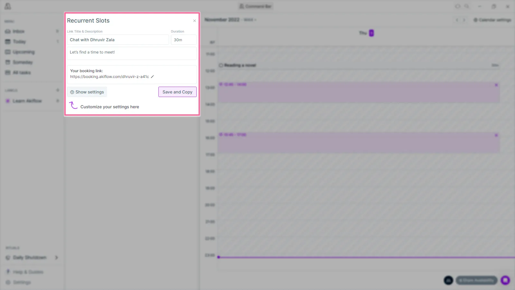
Task: Remove the 12:45 availability slot
Action: pyautogui.click(x=496, y=85)
